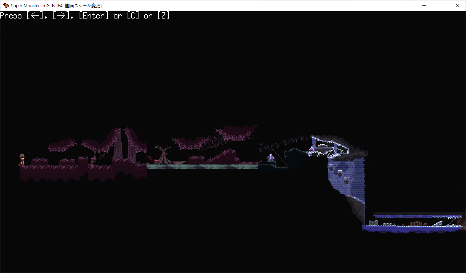Maximize the game window
This screenshot has width=466, height=273.
pos(441,5)
